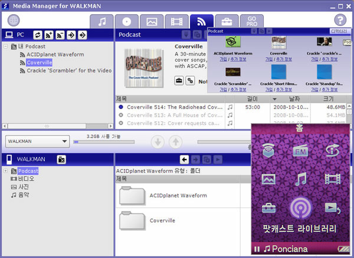Open the Music tab
The image size is (354, 258).
pos(101,22)
